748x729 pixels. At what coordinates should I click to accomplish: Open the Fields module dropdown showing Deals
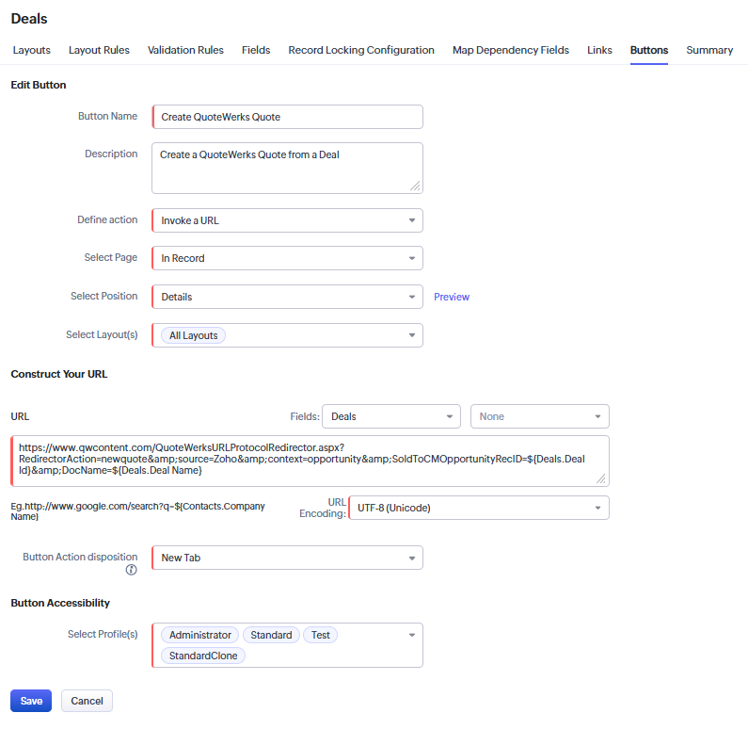click(391, 417)
